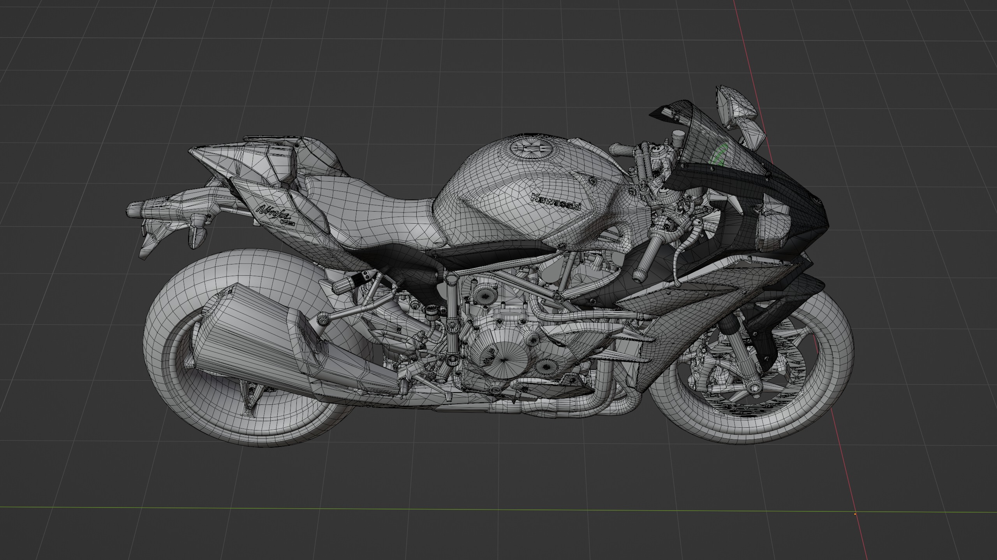Select the Kawasaki lettering on the fuel tank
997x560 pixels.
pyautogui.click(x=556, y=202)
